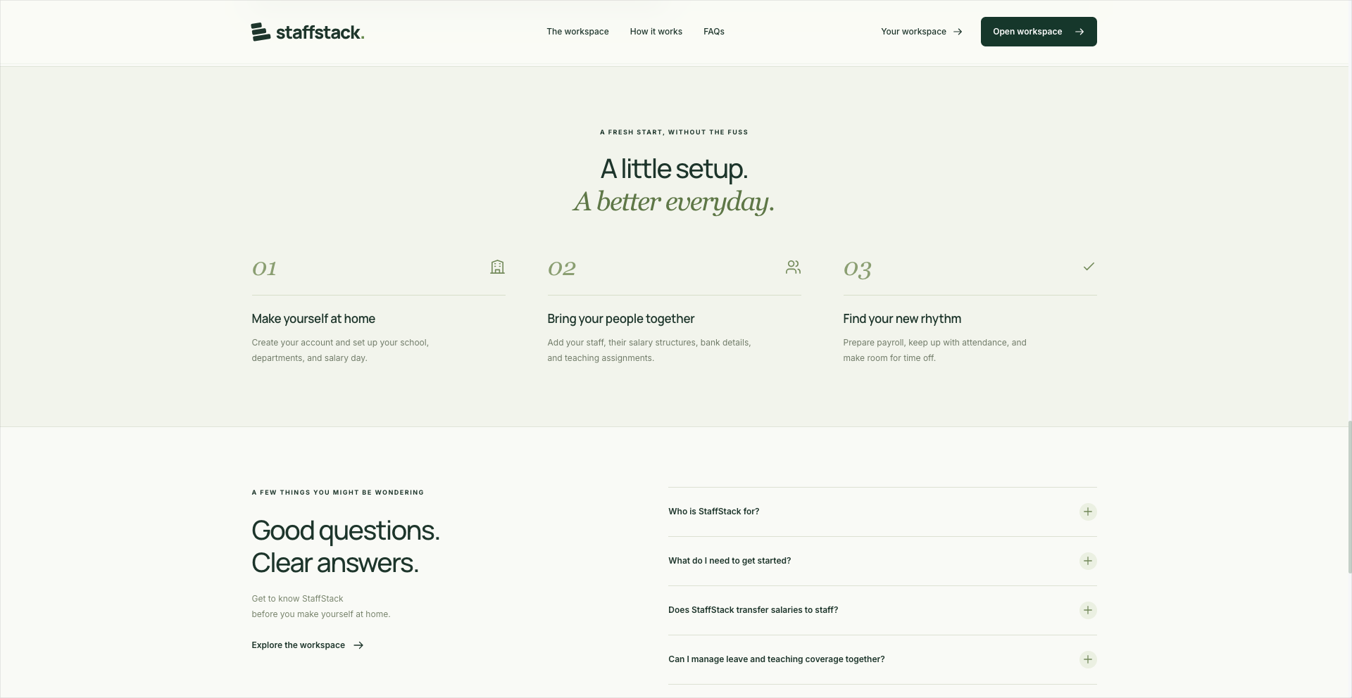Click the 'Prepare payroll, keep up with attendance' description
Viewport: 1352px width, 698px height.
935,350
